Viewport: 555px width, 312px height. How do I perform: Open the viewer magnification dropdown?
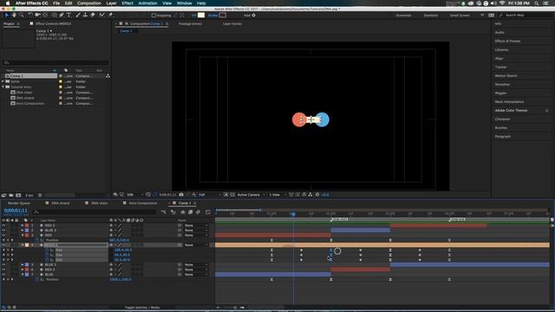point(135,194)
